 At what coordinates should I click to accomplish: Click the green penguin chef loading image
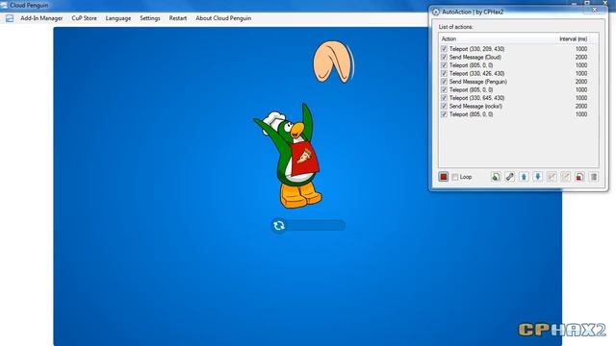pos(288,156)
